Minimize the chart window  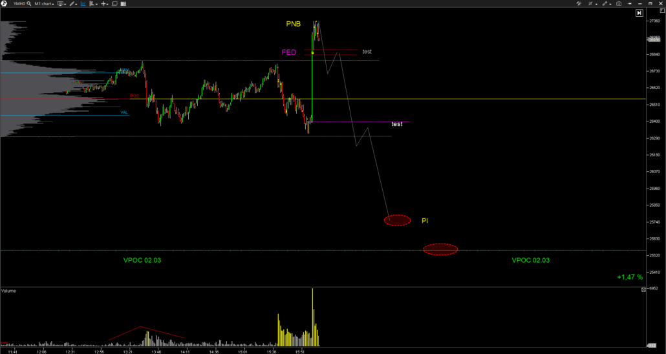(x=639, y=3)
